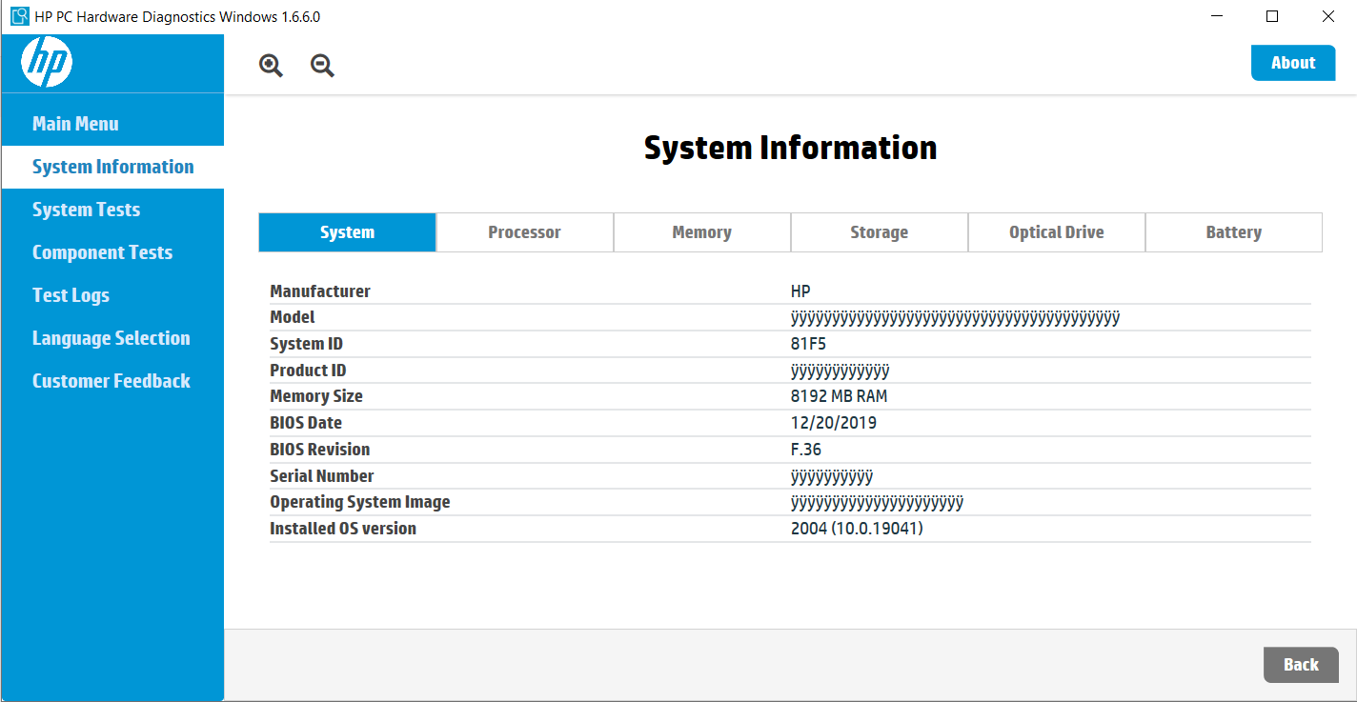Viewport: 1357px width, 702px height.
Task: Click the zoom out magnifier icon
Action: pyautogui.click(x=323, y=66)
